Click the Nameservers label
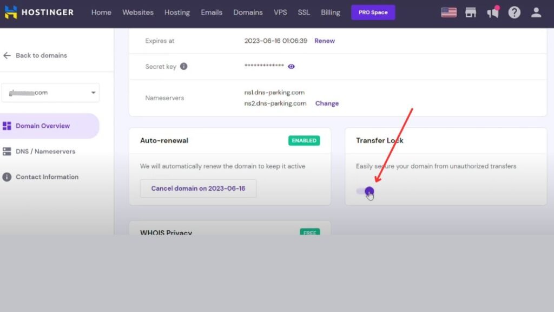The height and width of the screenshot is (312, 554). (x=164, y=98)
